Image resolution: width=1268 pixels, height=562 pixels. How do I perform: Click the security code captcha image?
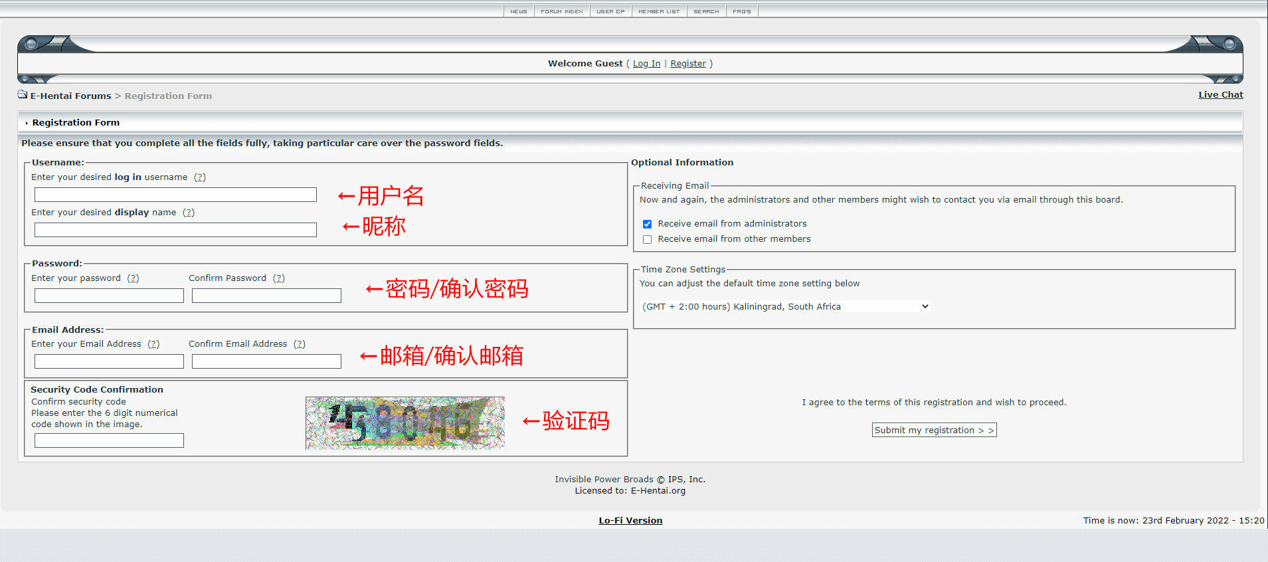(405, 423)
